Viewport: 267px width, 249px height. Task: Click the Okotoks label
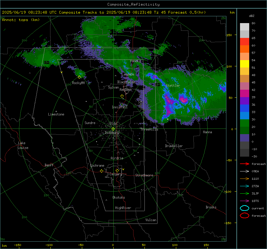(119, 197)
